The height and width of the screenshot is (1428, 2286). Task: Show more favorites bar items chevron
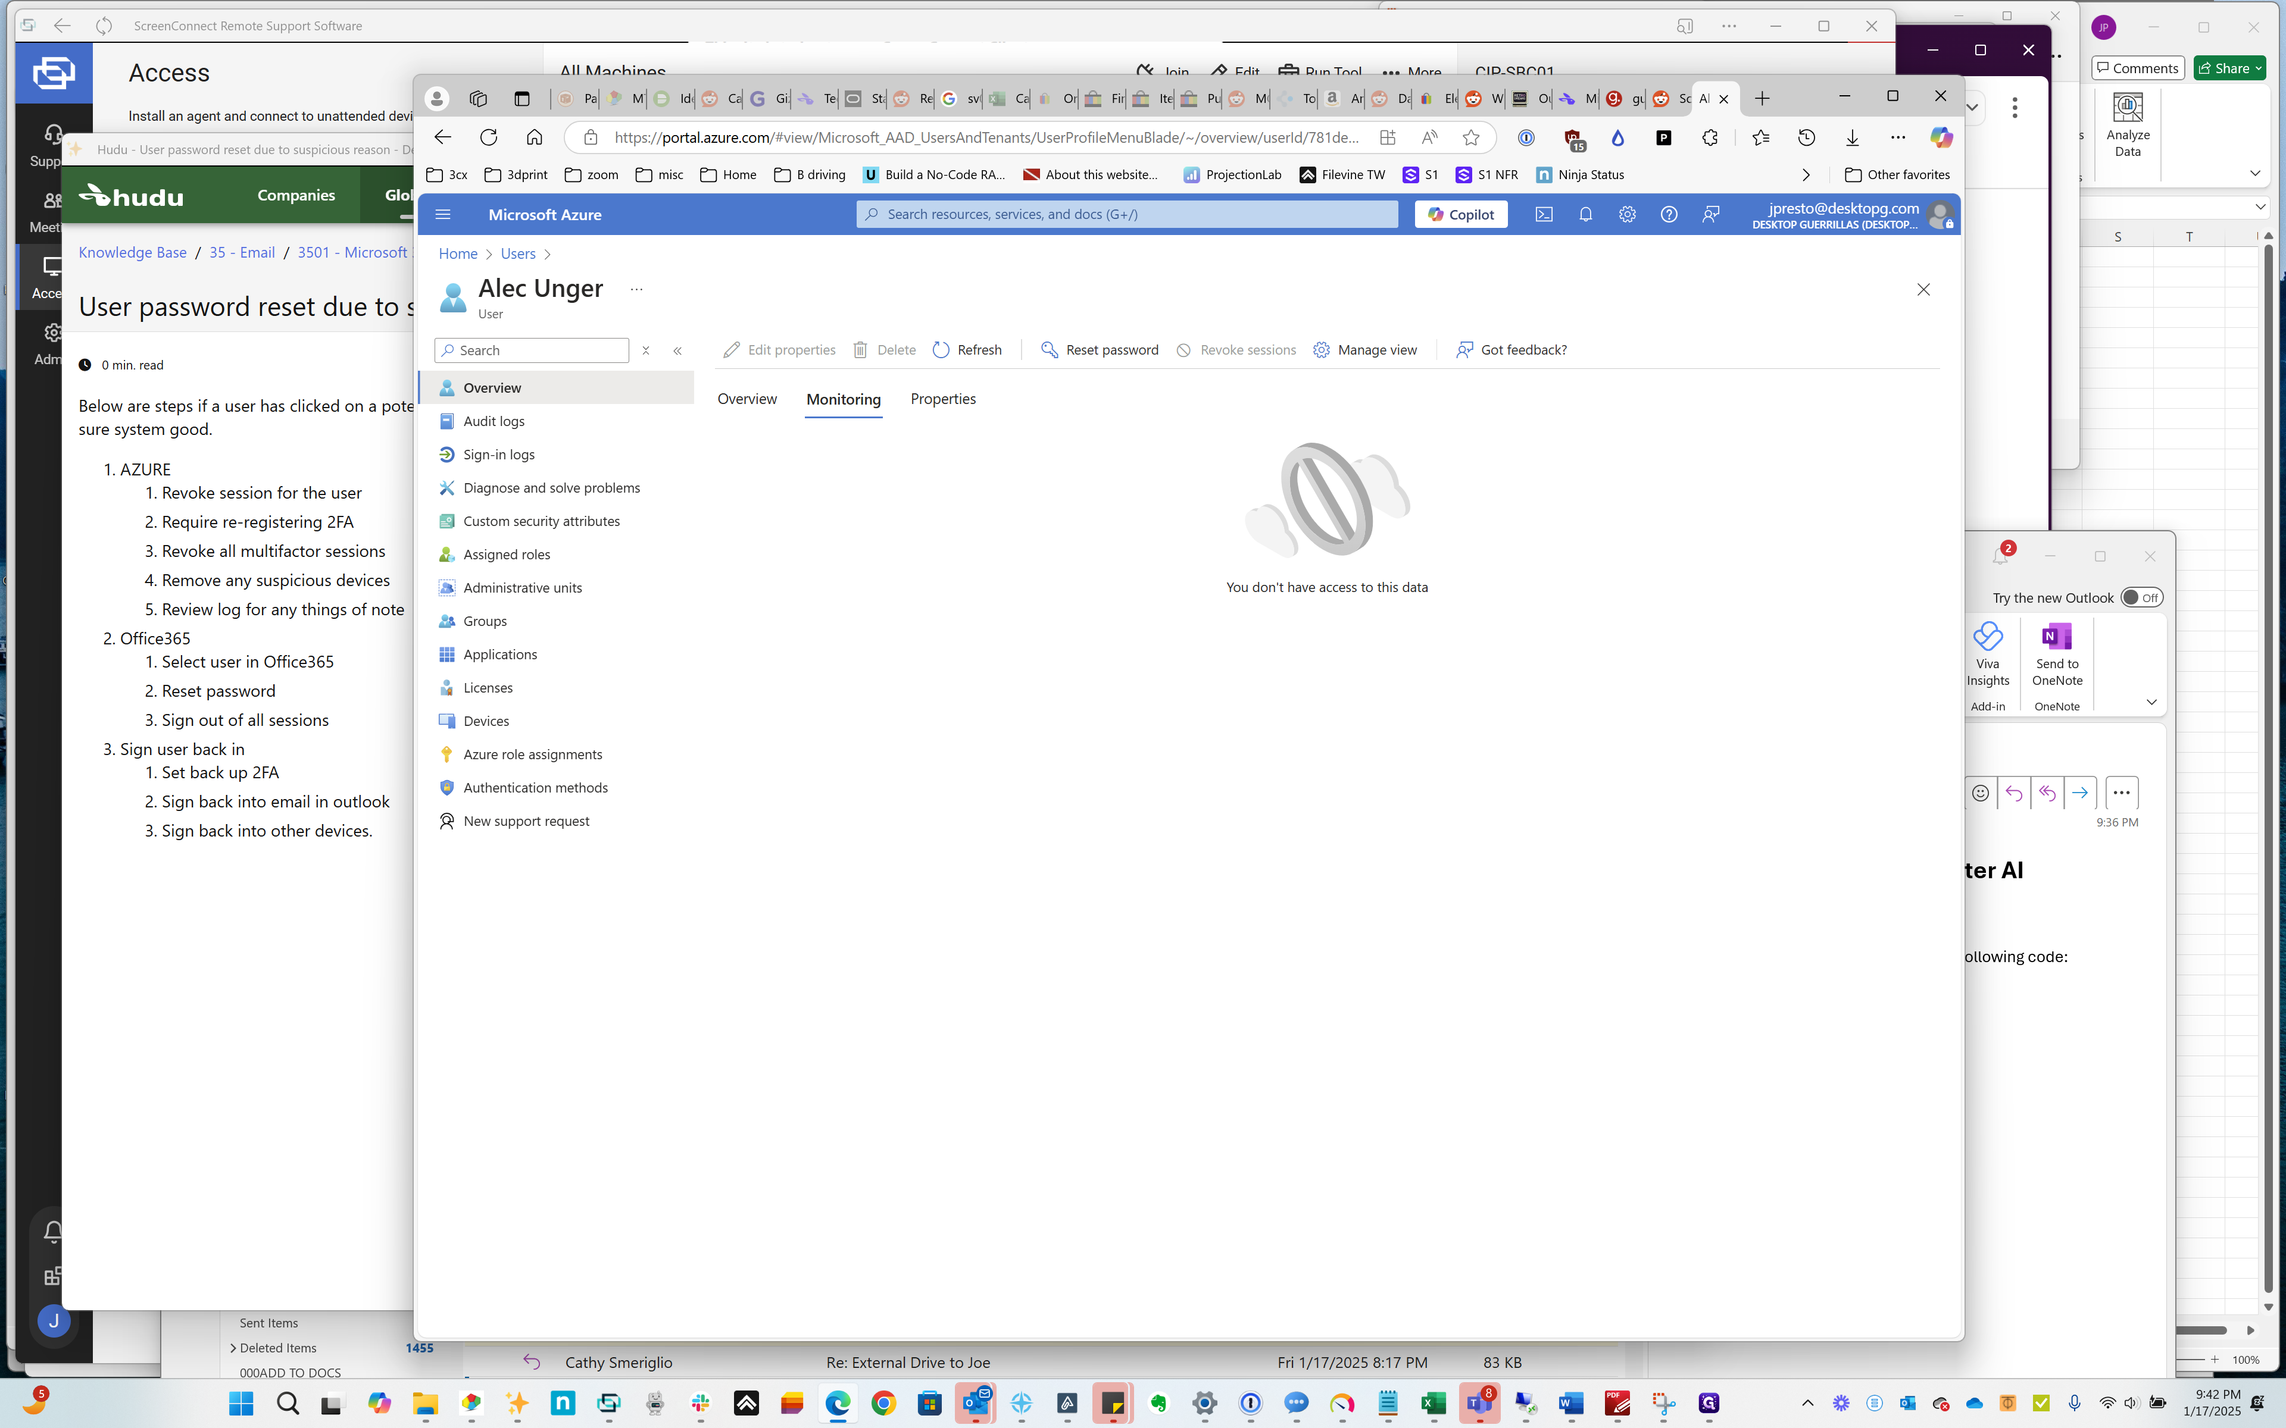coord(1805,175)
